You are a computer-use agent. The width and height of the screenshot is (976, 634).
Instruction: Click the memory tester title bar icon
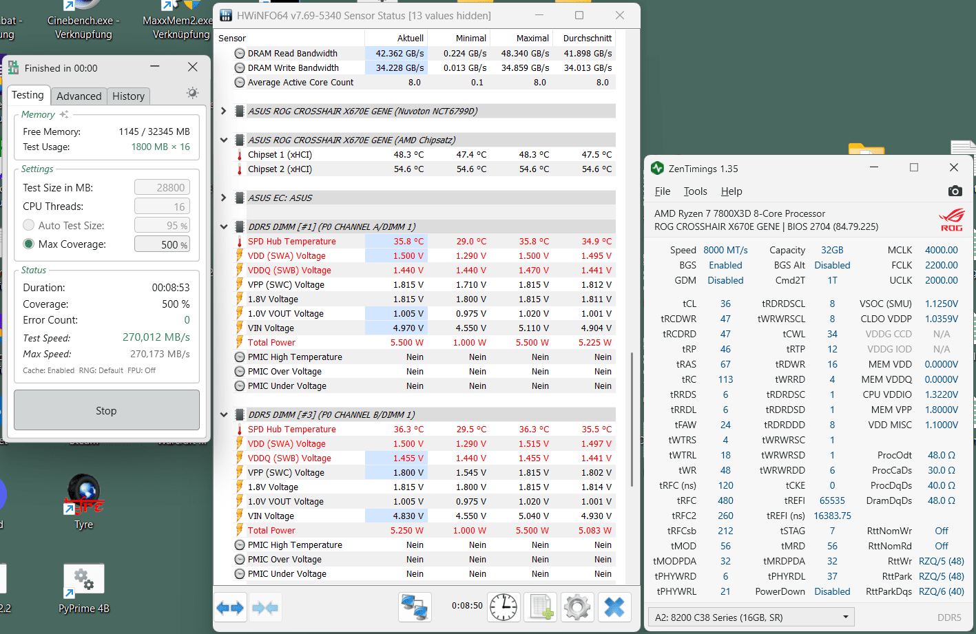13,67
